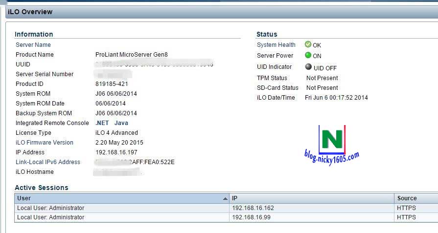
Task: Toggle the UID Indicator gray icon
Action: (x=308, y=66)
